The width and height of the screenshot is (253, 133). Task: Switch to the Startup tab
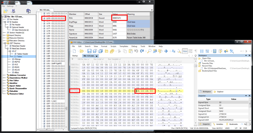(75, 56)
